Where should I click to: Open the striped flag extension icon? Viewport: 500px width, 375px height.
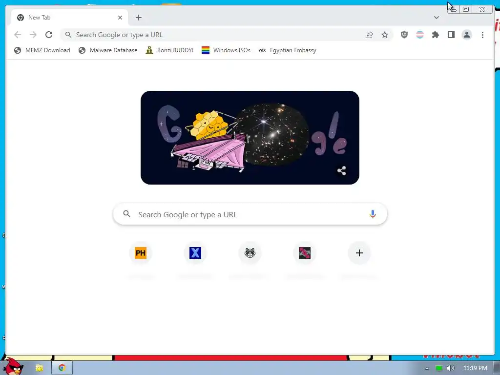420,35
